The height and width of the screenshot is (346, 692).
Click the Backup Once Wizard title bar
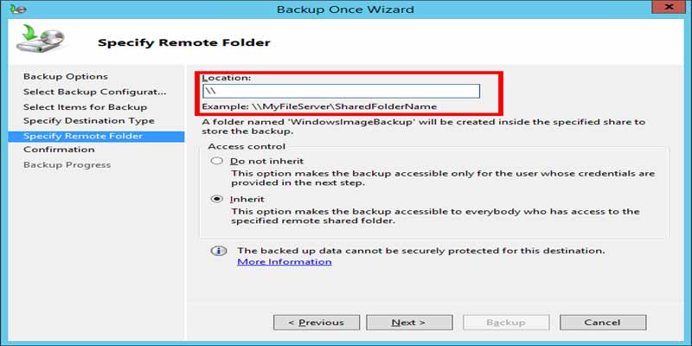click(x=345, y=9)
